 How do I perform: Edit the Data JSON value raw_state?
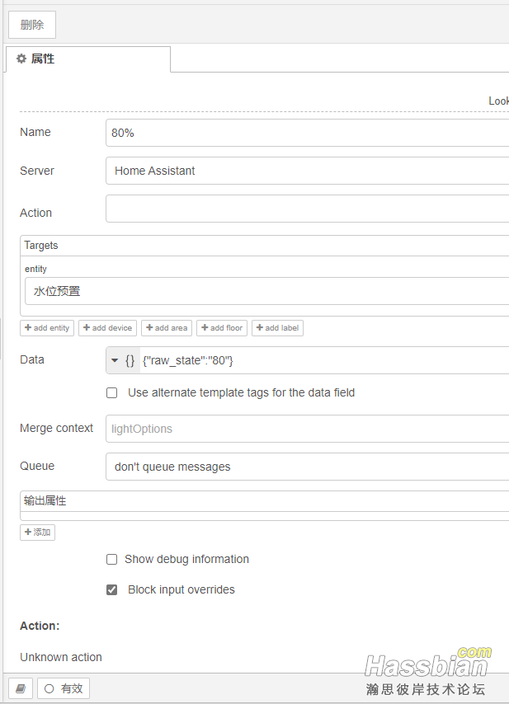pos(324,360)
